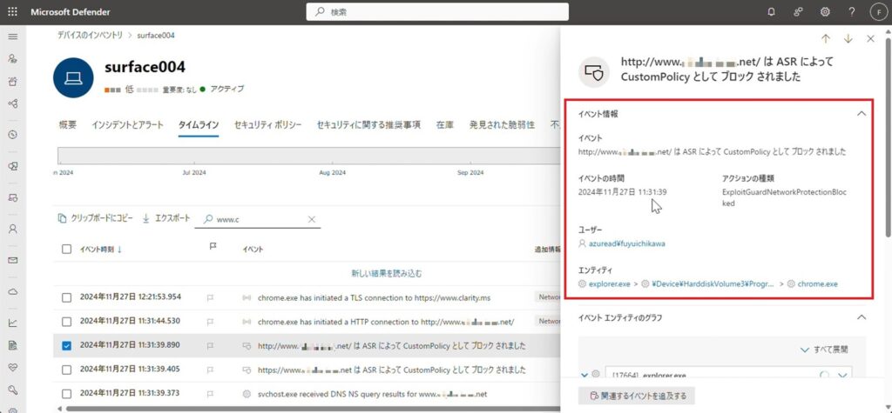Viewport: 892px width, 413px height.
Task: Open the 在庫 tab
Action: [x=445, y=125]
